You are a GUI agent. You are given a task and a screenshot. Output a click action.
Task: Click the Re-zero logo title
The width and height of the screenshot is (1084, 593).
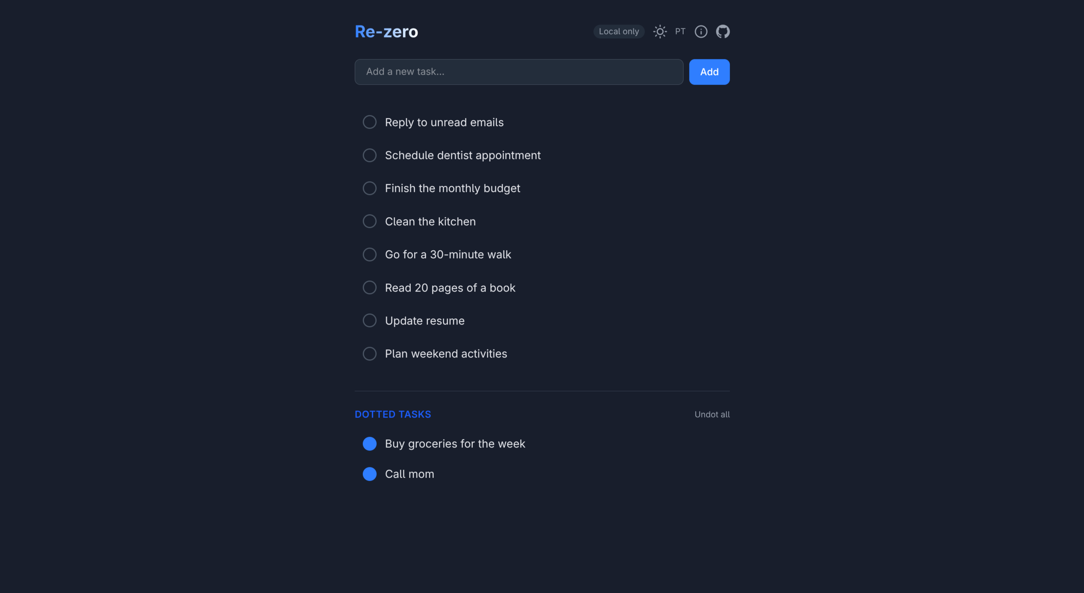[386, 31]
